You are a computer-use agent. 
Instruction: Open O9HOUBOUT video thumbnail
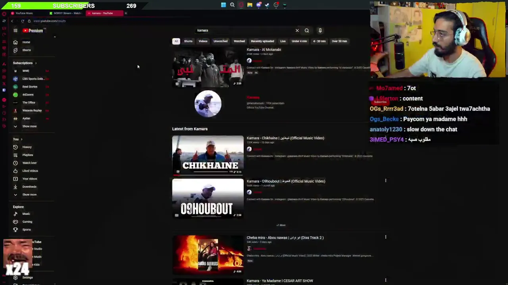click(x=208, y=198)
